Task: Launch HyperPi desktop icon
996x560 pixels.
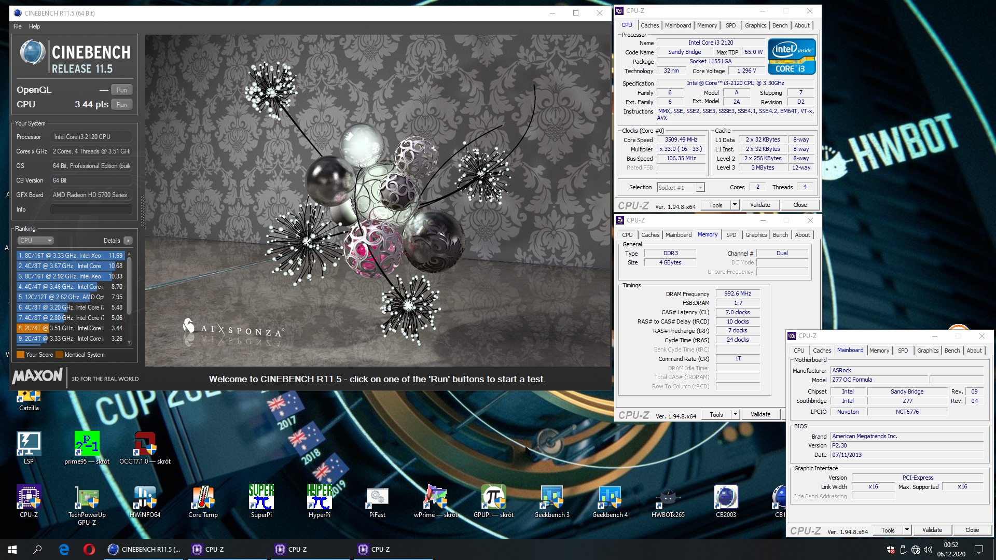Action: click(x=319, y=501)
